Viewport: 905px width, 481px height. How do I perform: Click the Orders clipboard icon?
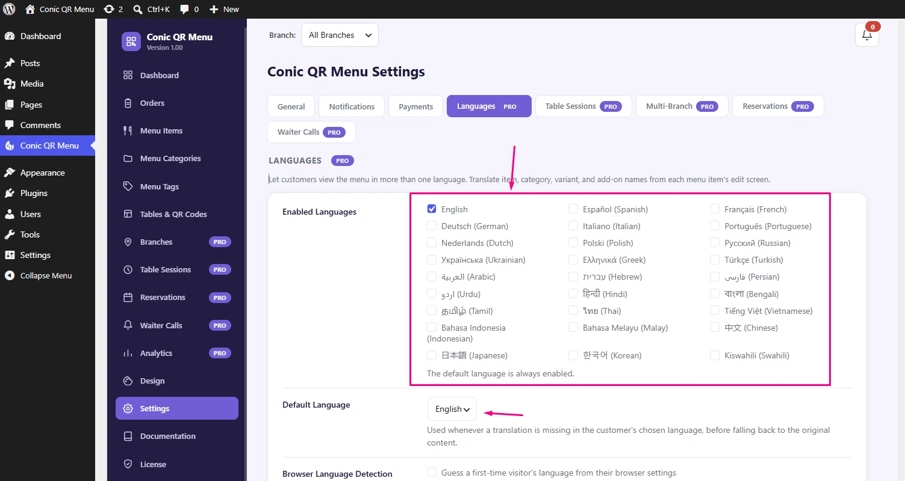pyautogui.click(x=128, y=103)
